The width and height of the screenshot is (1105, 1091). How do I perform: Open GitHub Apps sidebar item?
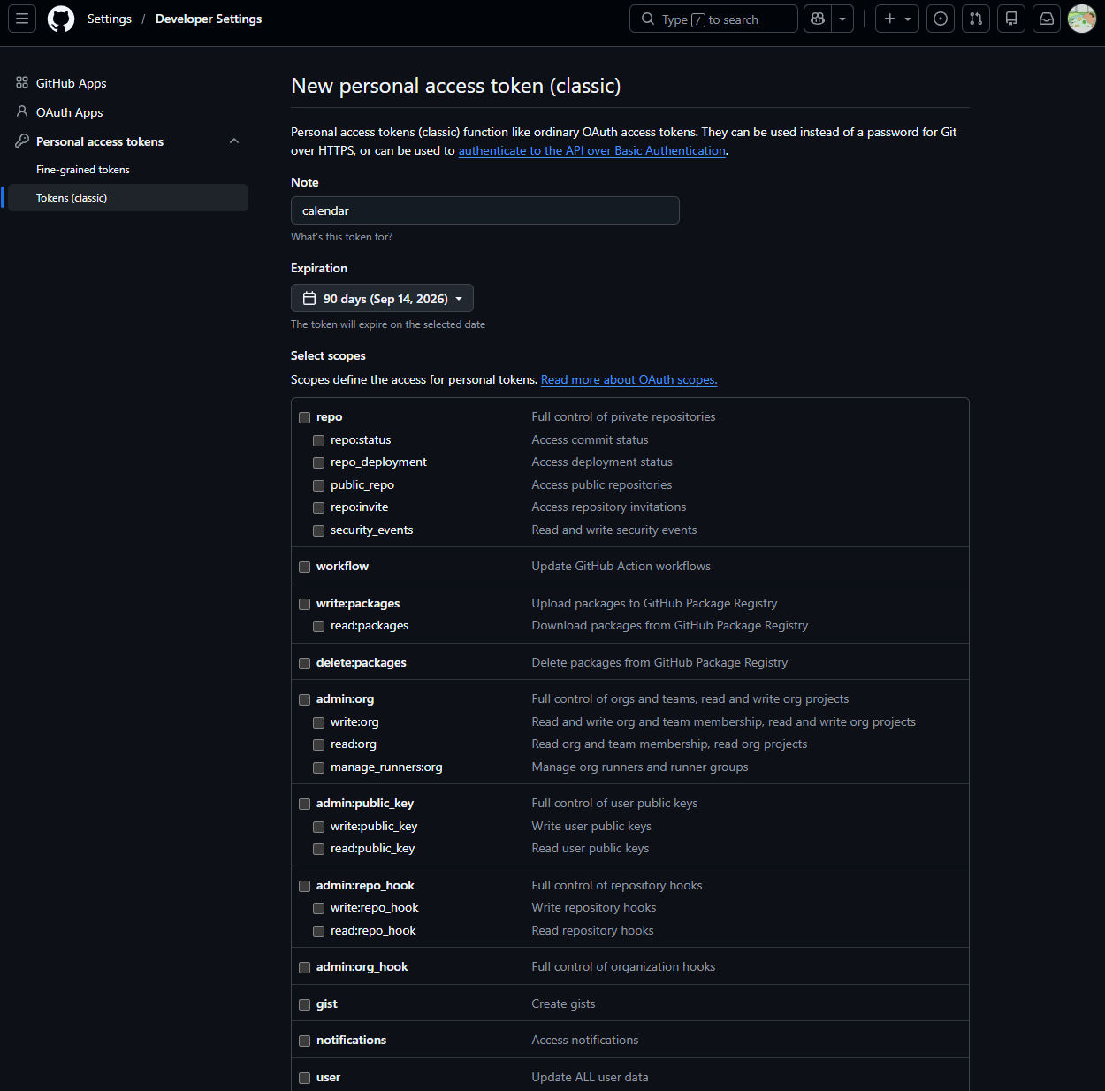pyautogui.click(x=71, y=83)
